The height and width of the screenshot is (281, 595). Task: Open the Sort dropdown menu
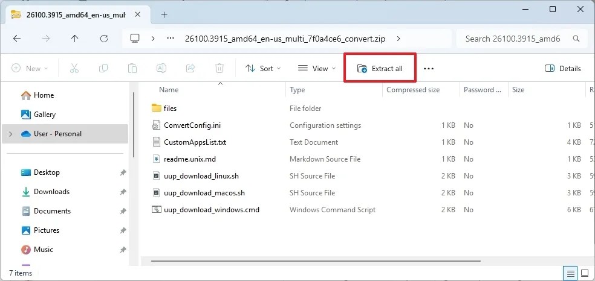[264, 69]
